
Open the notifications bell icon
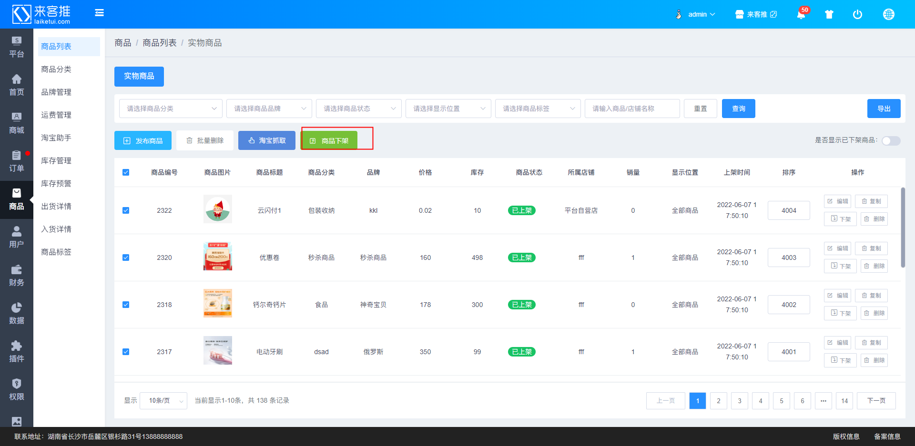[801, 14]
